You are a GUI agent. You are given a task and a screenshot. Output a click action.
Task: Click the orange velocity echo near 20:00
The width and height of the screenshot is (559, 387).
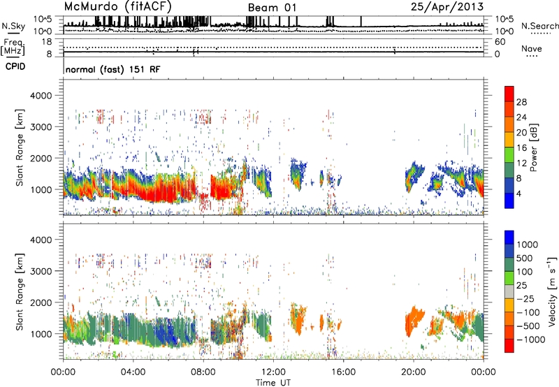point(413,319)
